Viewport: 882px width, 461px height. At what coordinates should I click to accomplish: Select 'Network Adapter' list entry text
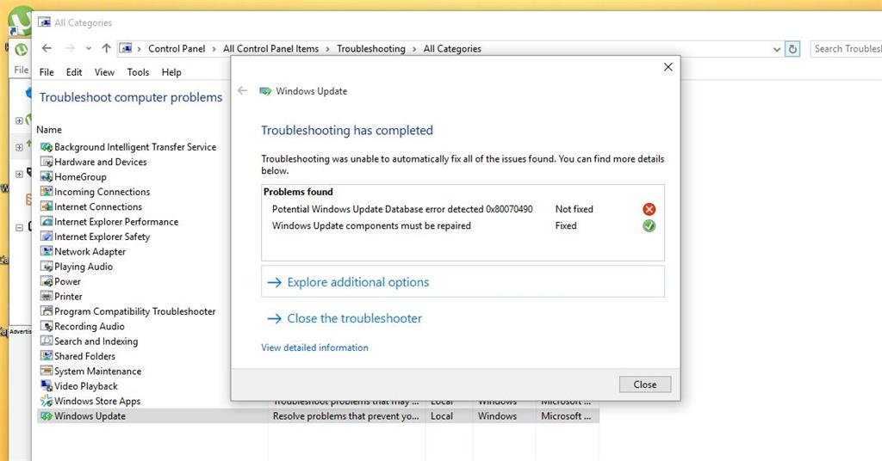click(x=90, y=251)
